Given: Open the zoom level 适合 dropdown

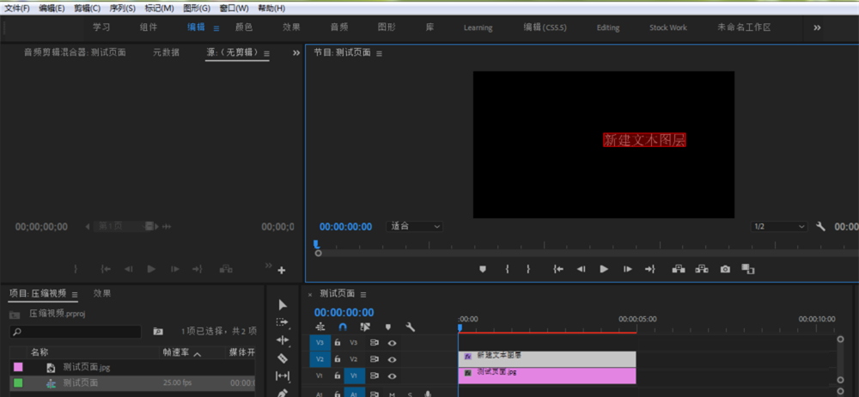Looking at the screenshot, I should click(416, 227).
